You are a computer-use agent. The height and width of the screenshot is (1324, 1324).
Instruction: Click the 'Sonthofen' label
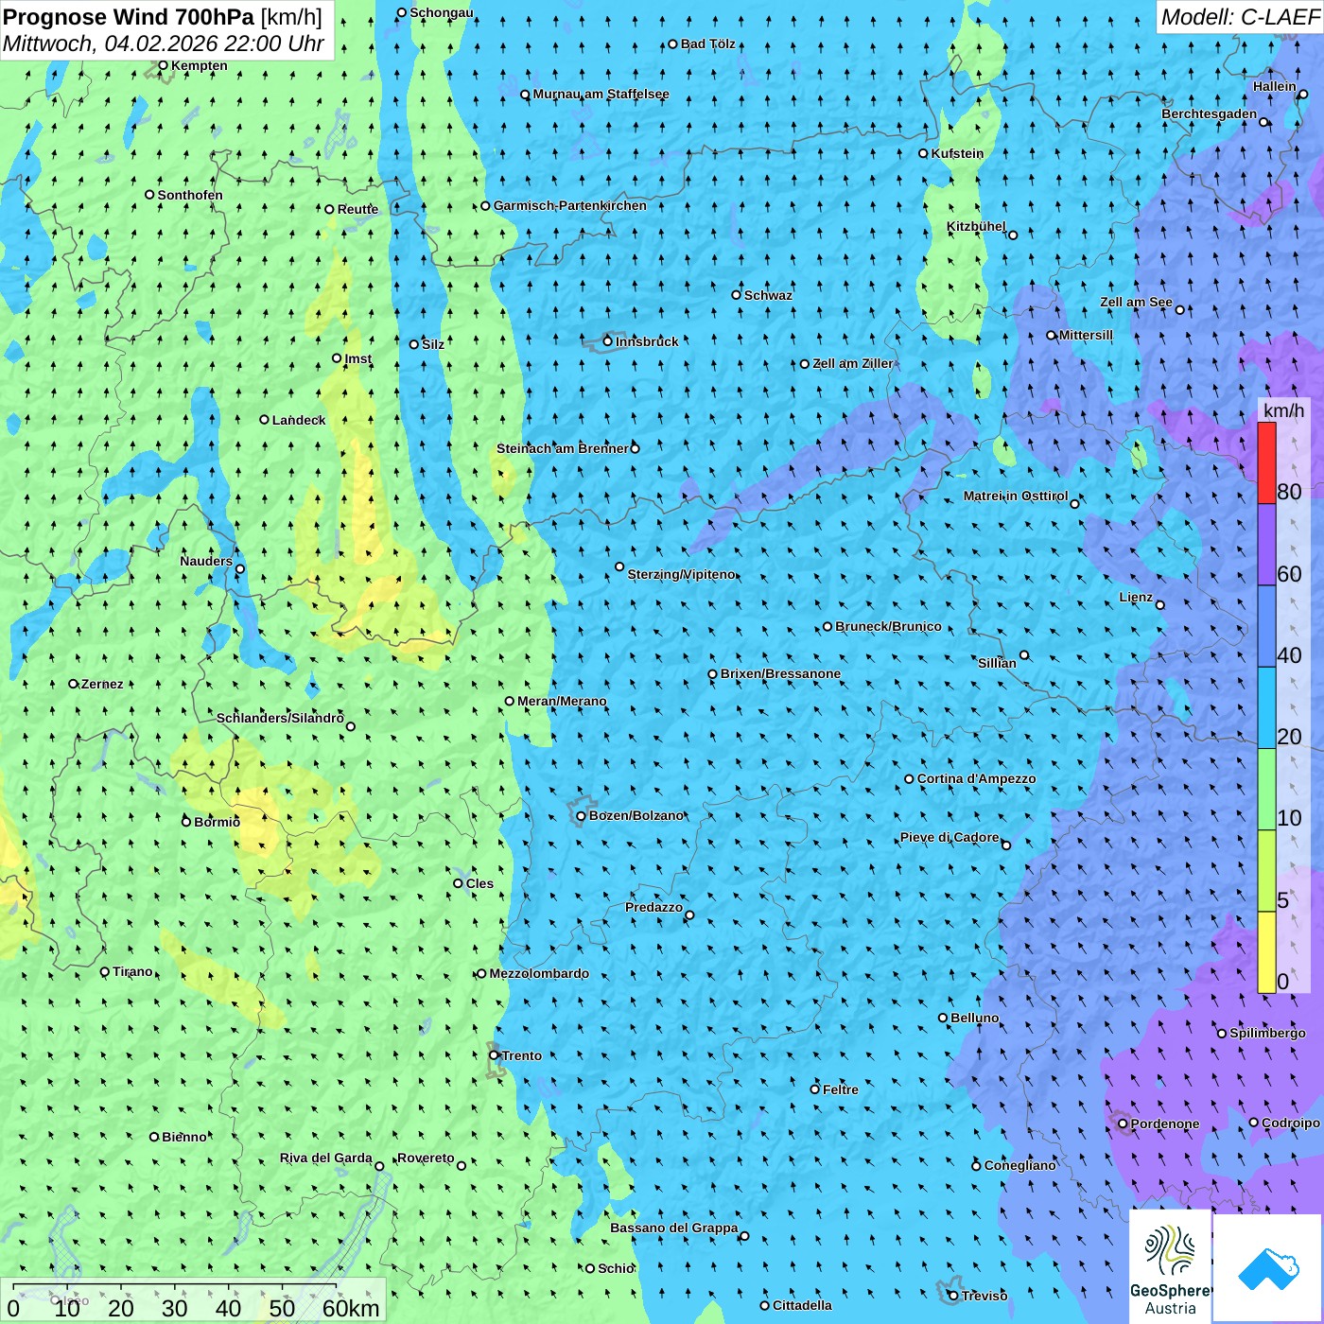pyautogui.click(x=190, y=195)
